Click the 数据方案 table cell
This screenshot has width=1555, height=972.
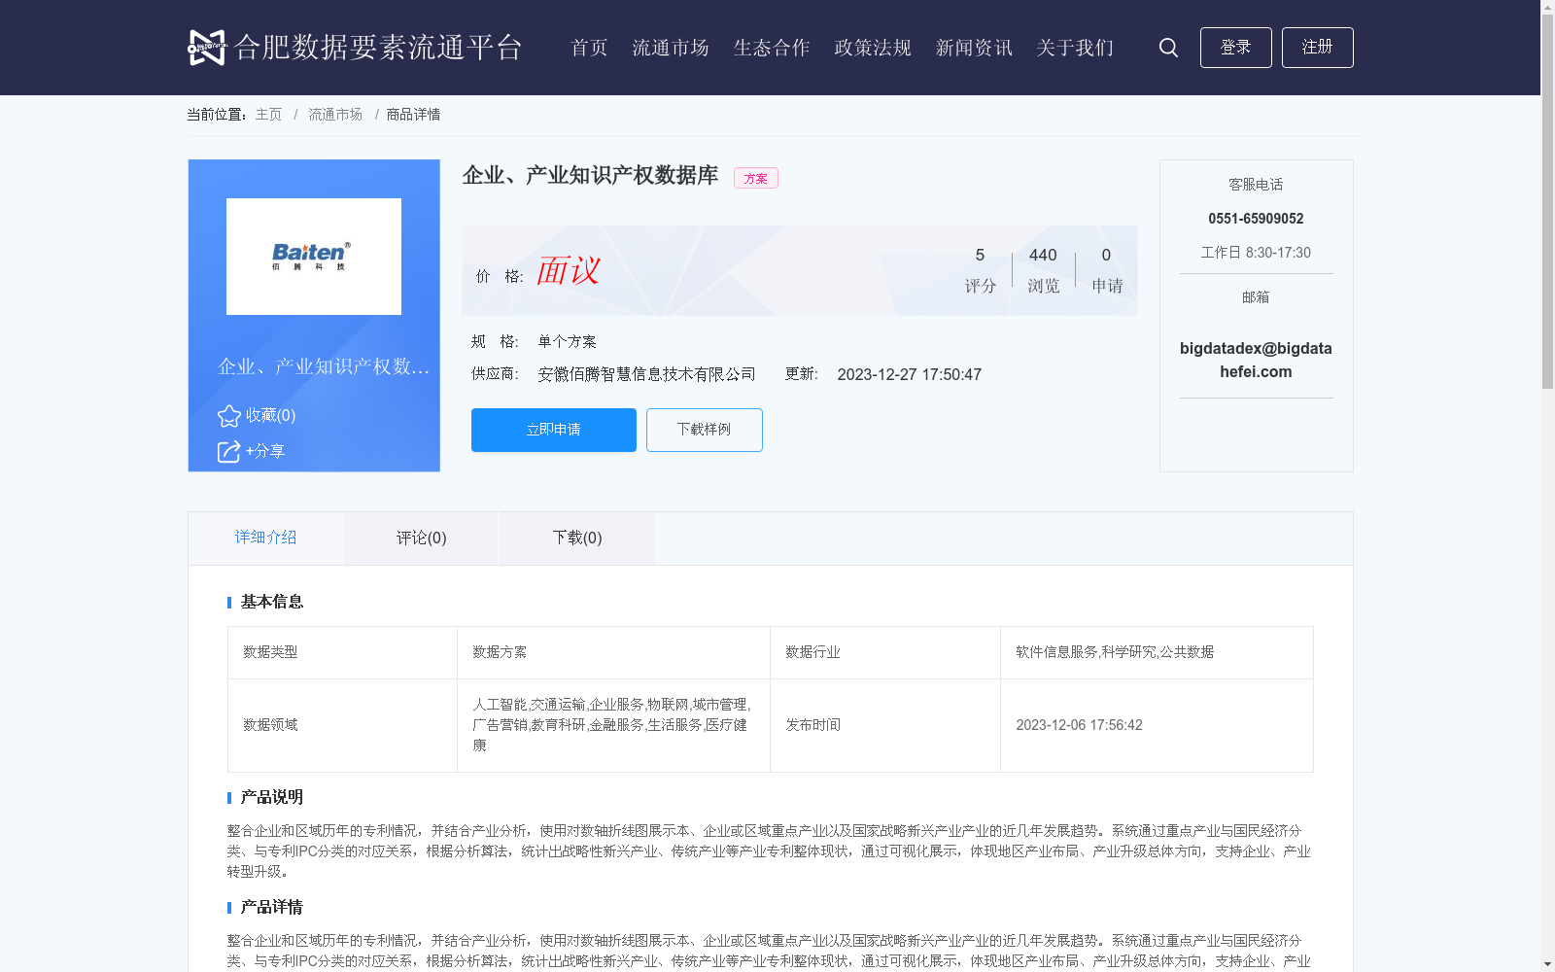point(613,652)
